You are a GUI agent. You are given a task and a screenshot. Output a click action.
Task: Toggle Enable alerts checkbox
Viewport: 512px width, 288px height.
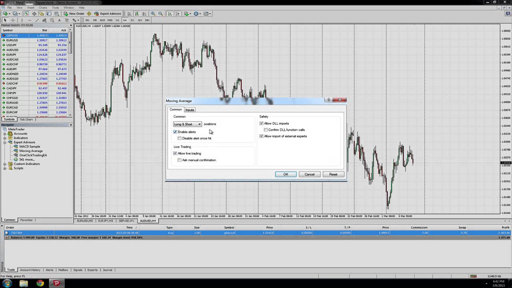click(x=175, y=132)
